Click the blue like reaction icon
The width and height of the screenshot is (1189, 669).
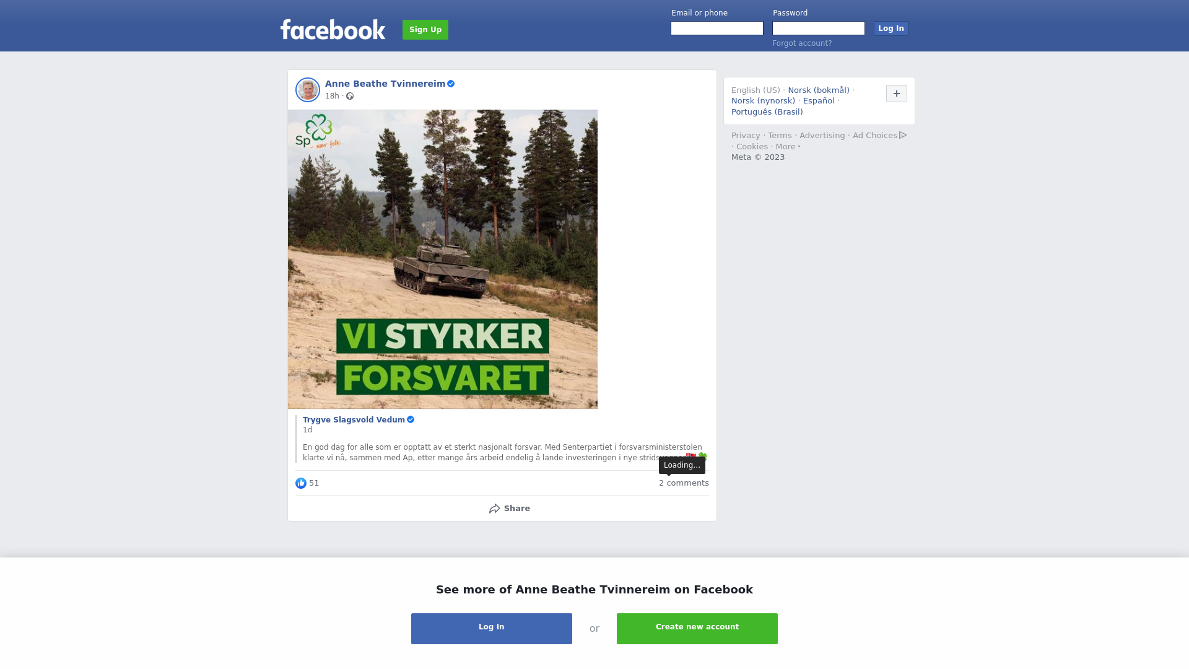tap(301, 483)
